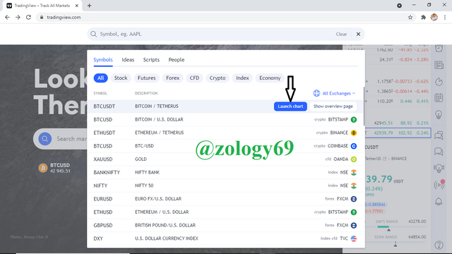
Task: Click the blue search button on homepage
Action: pos(45,139)
